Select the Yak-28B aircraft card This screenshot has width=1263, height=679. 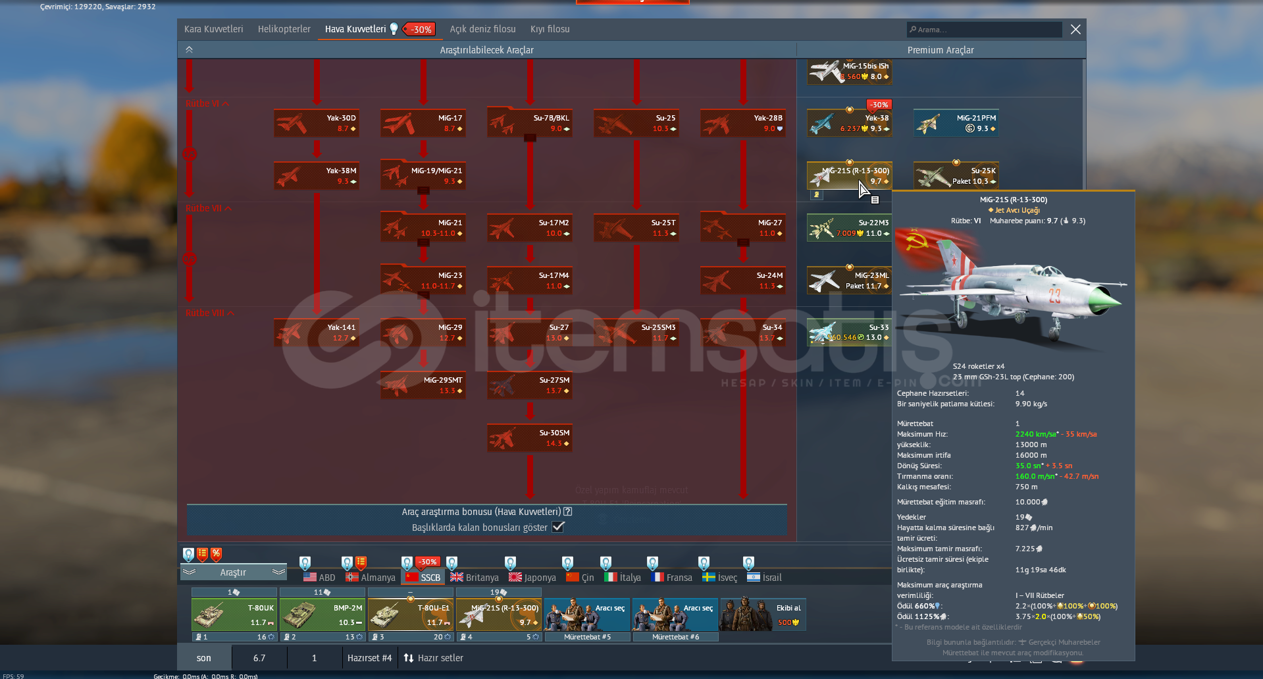[743, 123]
